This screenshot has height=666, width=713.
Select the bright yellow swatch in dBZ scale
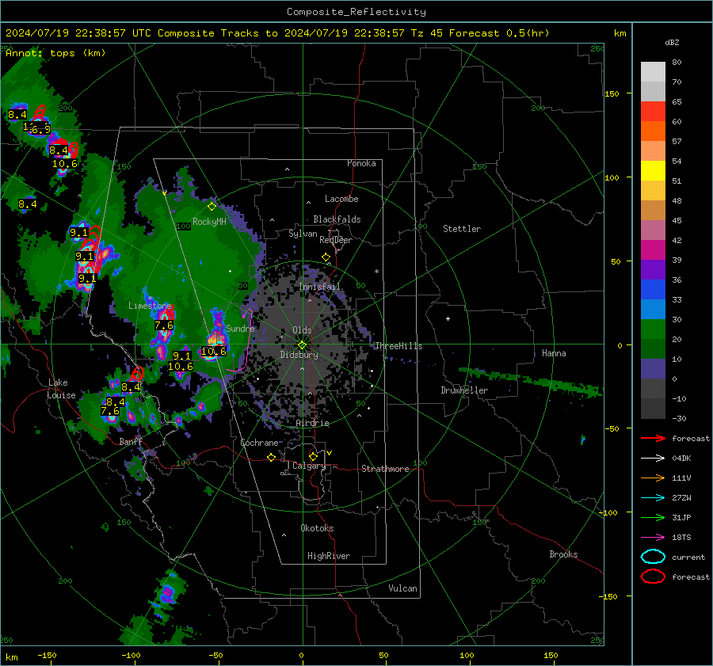click(x=653, y=171)
